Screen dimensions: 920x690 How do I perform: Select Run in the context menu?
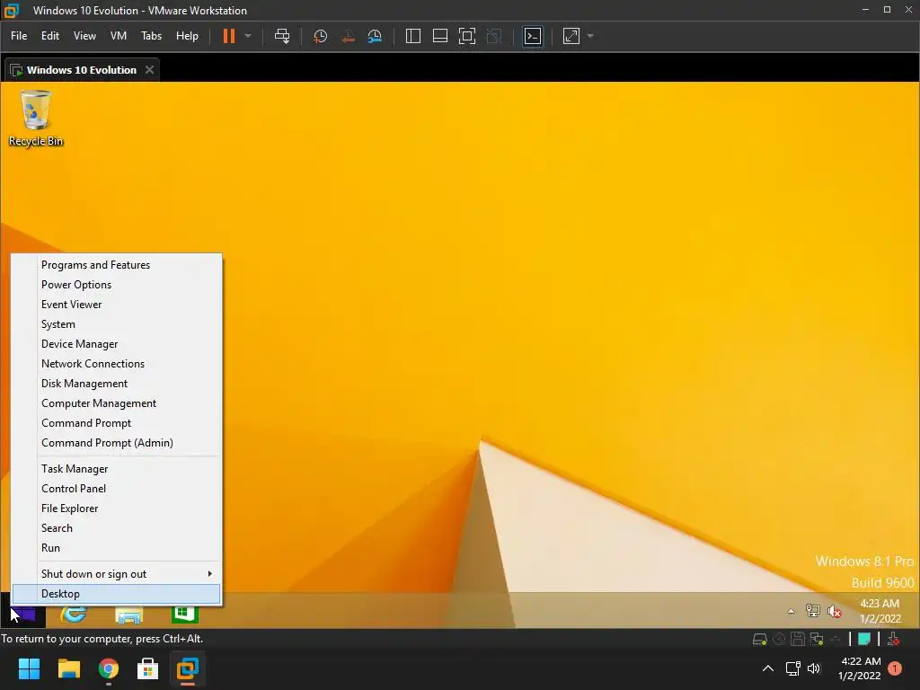[x=116, y=548]
